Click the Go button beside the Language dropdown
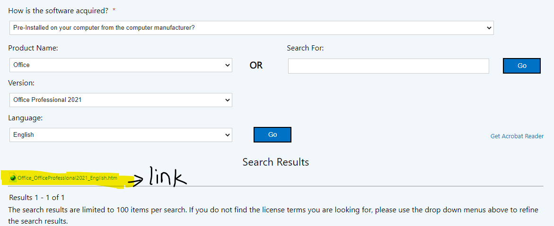The width and height of the screenshot is (554, 226). tap(273, 134)
